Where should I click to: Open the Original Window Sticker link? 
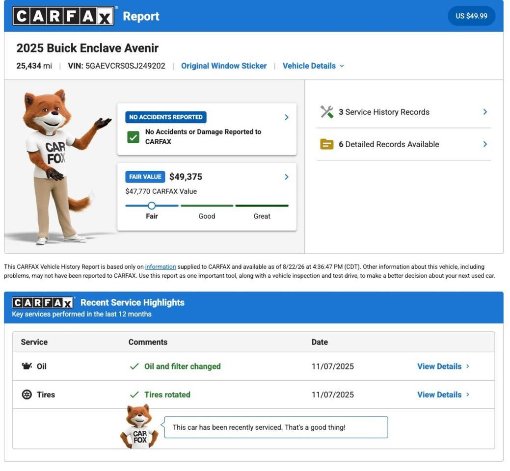point(224,66)
